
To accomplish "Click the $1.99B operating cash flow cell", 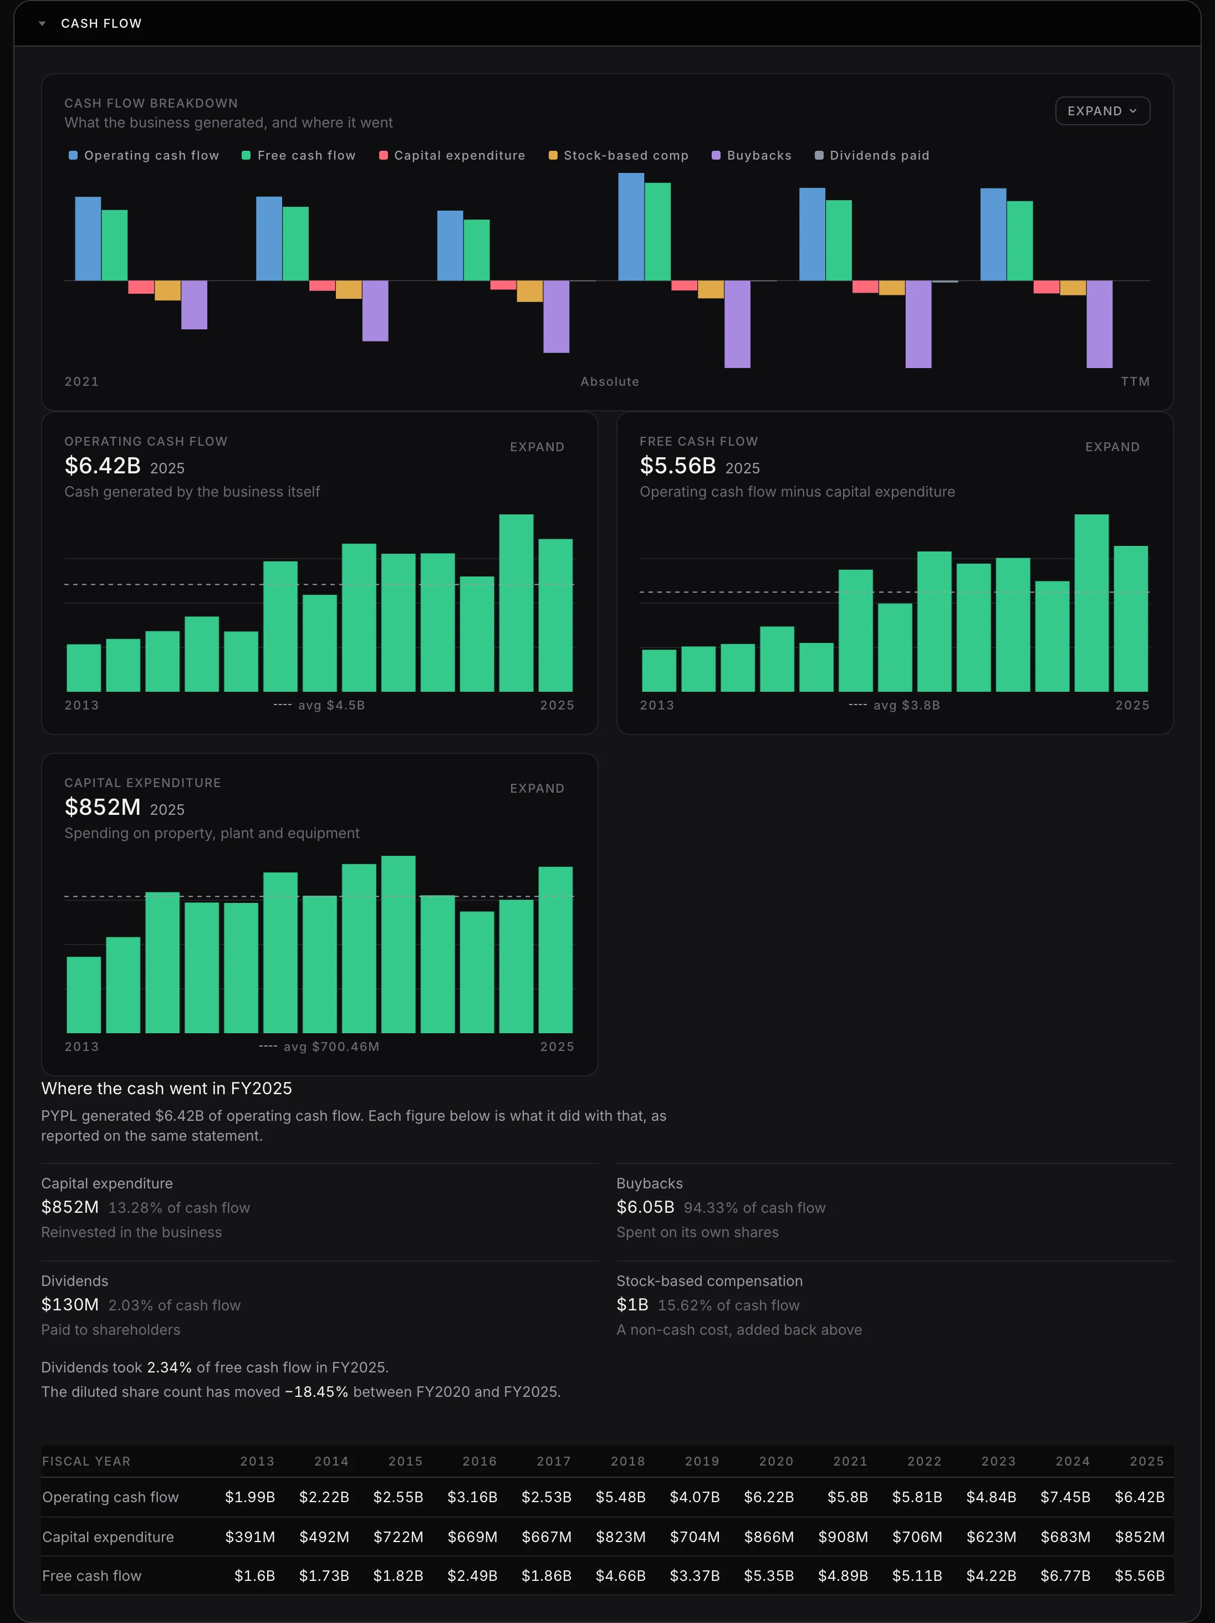I will point(249,1497).
